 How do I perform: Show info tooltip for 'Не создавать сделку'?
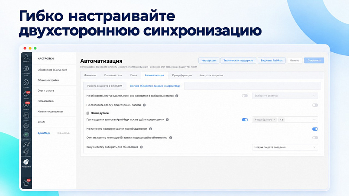[x=144, y=105]
